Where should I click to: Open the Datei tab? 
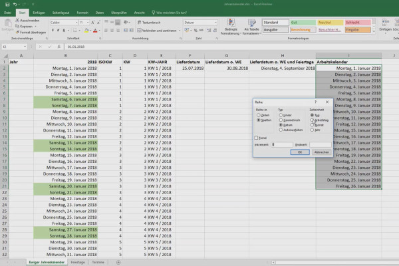tap(7, 13)
